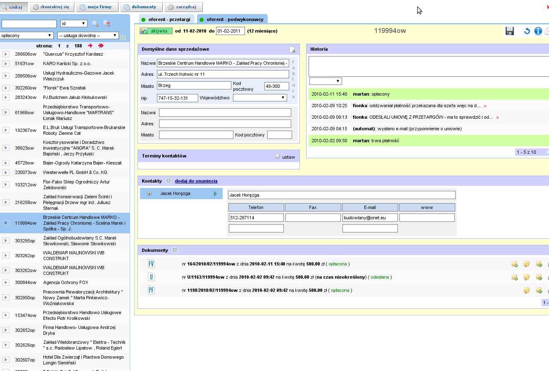Open the id search-field dropdown
This screenshot has height=371, width=549.
[x=74, y=23]
